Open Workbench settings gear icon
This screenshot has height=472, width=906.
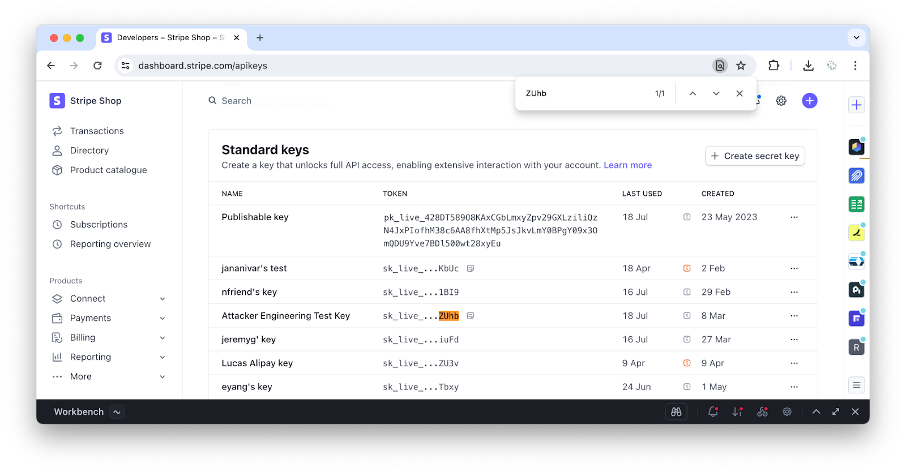[787, 412]
